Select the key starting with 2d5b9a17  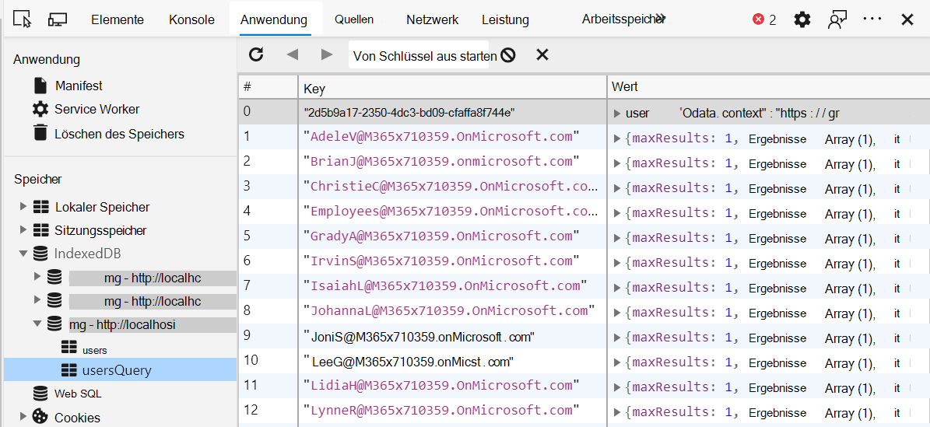click(x=409, y=112)
